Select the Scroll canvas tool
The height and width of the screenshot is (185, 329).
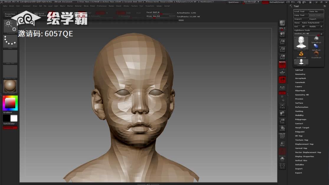(x=282, y=34)
